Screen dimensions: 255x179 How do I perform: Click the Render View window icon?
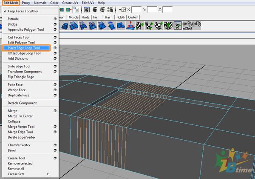(87, 10)
